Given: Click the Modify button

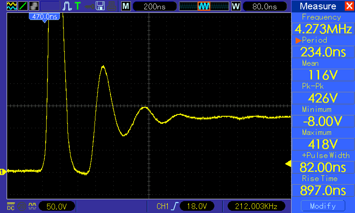Looking at the screenshot, I should (323, 206).
